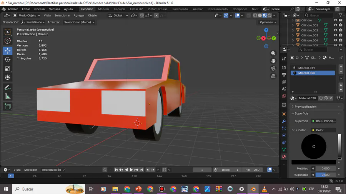
Task: Open the Global transform orientation dropdown
Action: point(118,15)
